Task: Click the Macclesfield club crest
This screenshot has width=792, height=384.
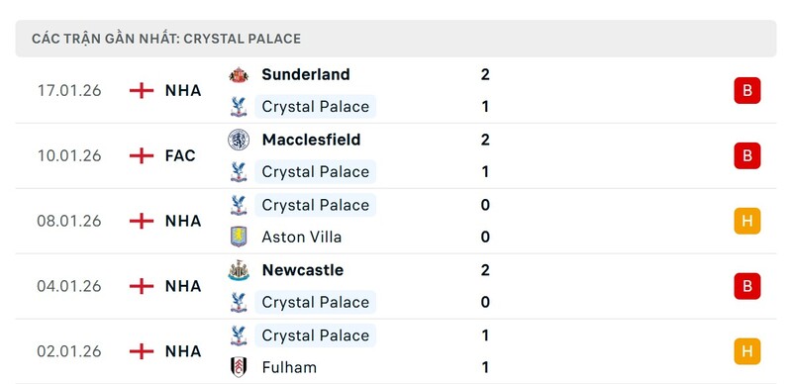Action: [x=239, y=140]
